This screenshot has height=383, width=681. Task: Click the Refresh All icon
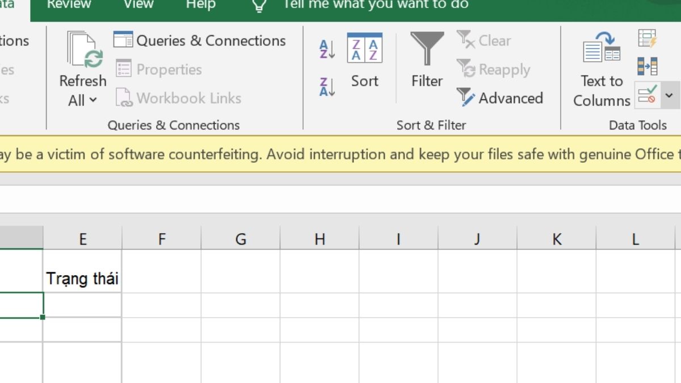coord(84,50)
